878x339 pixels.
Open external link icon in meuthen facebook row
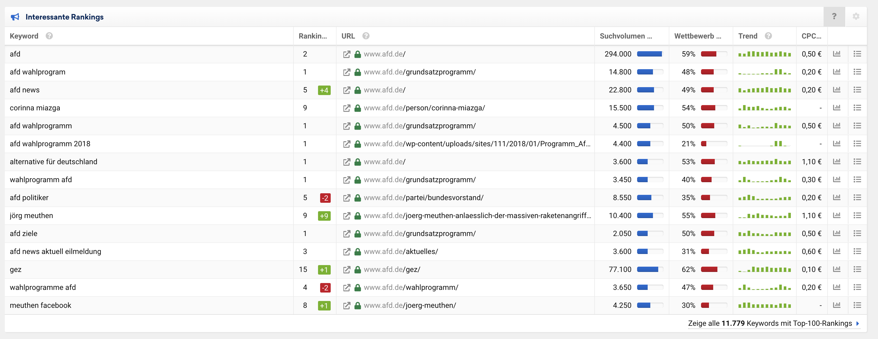coord(347,306)
